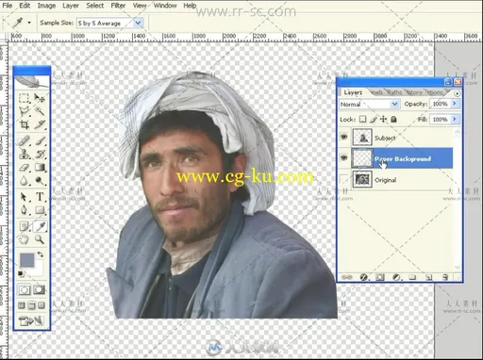Select the History Brush tool
Viewport: 483px width, 360px height.
[x=40, y=154]
